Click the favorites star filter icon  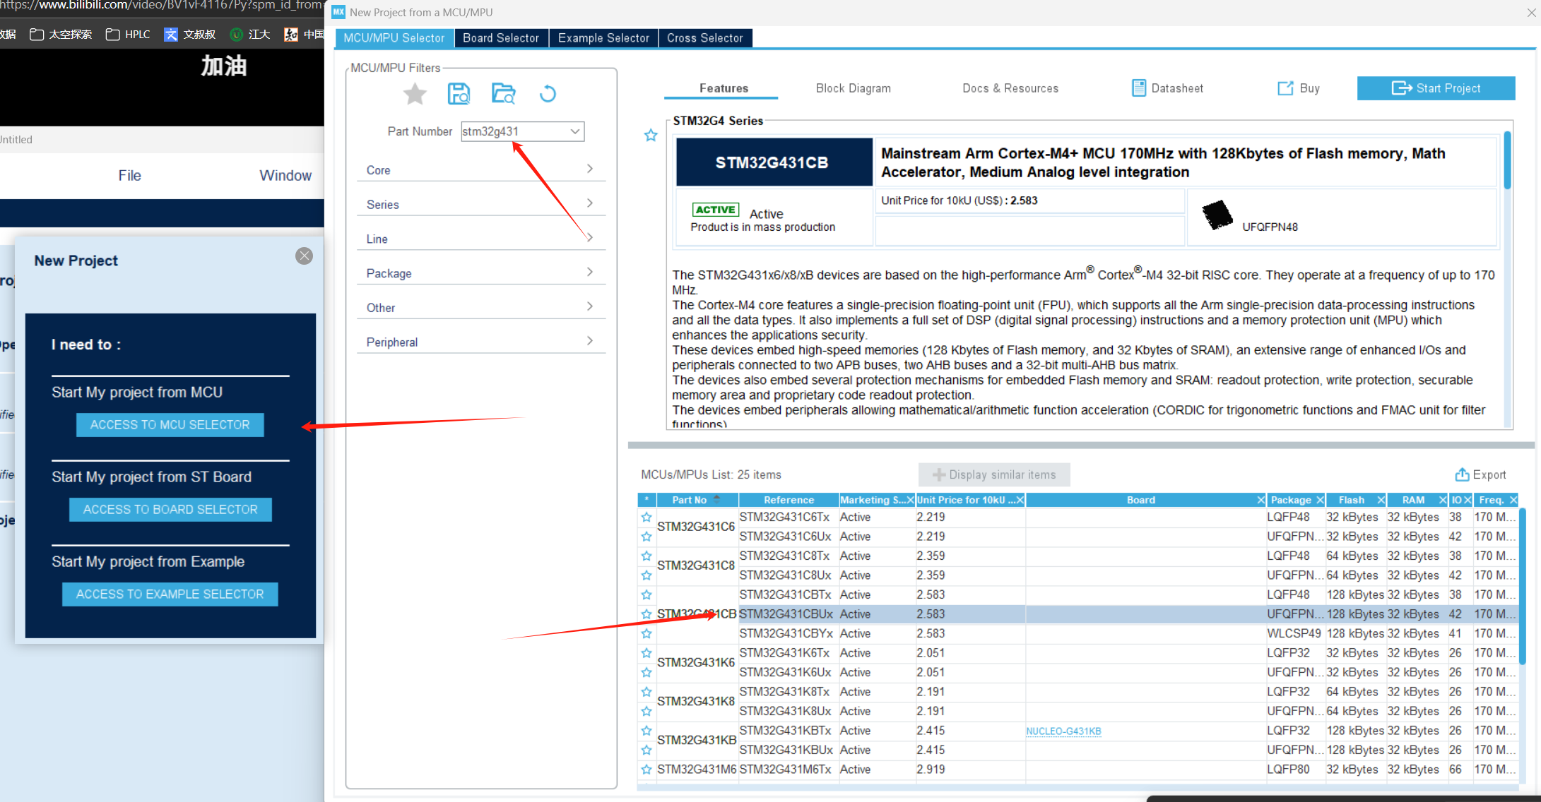415,94
